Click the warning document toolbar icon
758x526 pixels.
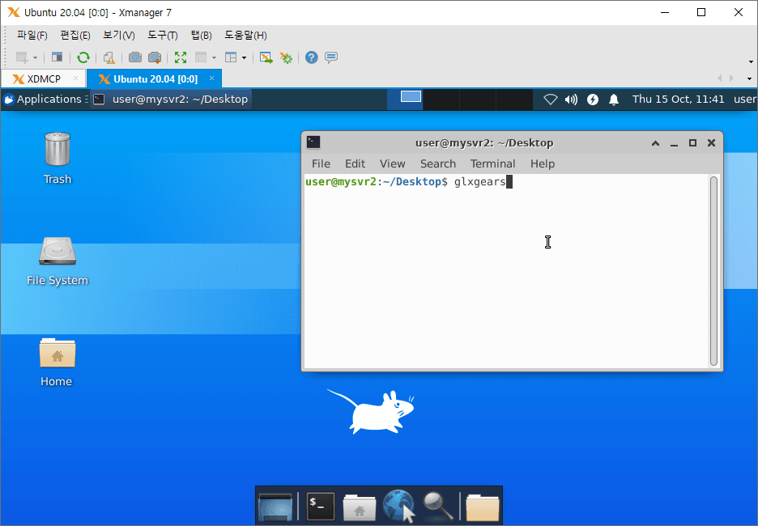point(109,58)
